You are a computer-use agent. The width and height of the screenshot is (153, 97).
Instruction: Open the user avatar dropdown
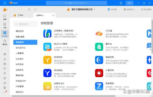coord(5,10)
